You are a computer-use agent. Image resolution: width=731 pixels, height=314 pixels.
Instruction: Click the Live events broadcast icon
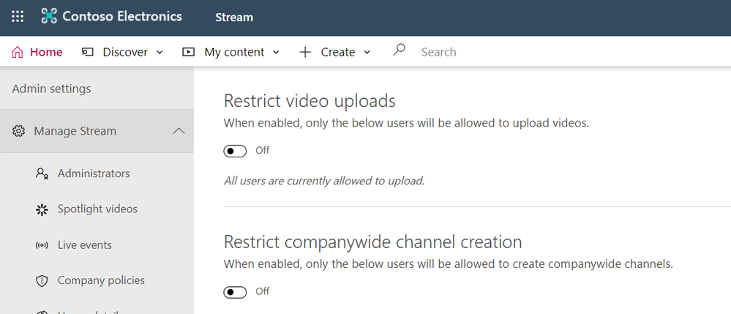click(42, 245)
